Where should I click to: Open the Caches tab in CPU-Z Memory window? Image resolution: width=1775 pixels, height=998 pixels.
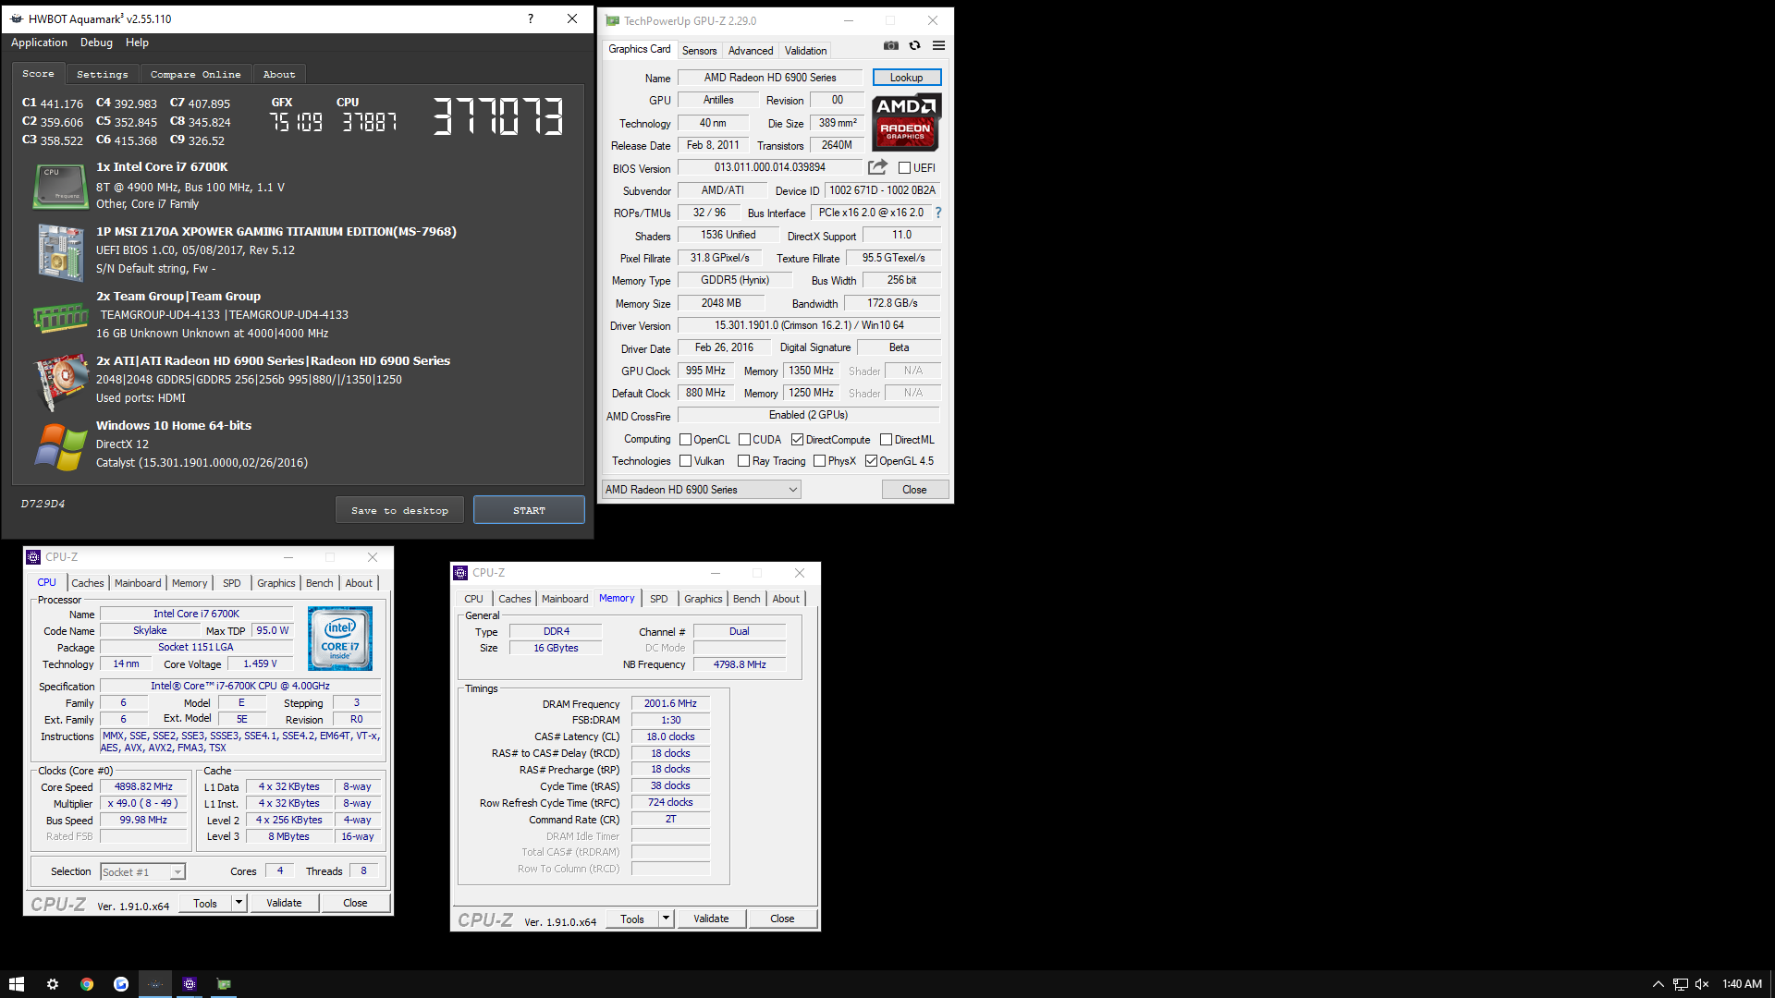pyautogui.click(x=515, y=599)
